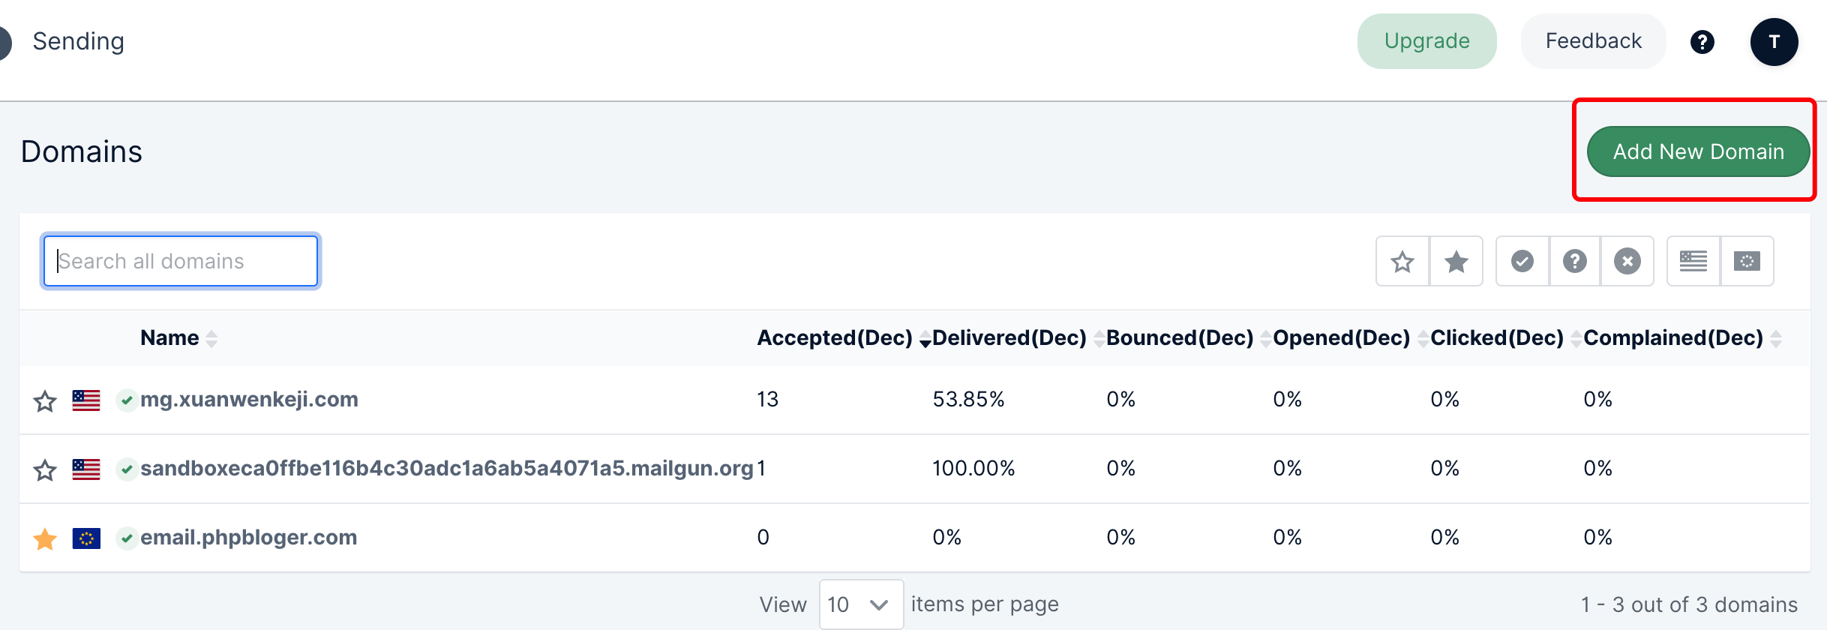This screenshot has height=630, width=1827.
Task: Focus the Search all domains field
Action: click(x=181, y=262)
